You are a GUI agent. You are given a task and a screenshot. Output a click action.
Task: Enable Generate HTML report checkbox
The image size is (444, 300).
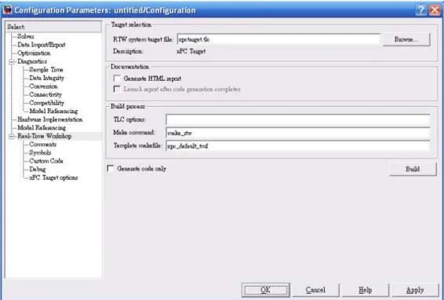117,79
